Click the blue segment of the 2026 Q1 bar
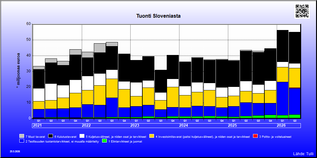The width and height of the screenshot is (317, 158). tap(283, 99)
